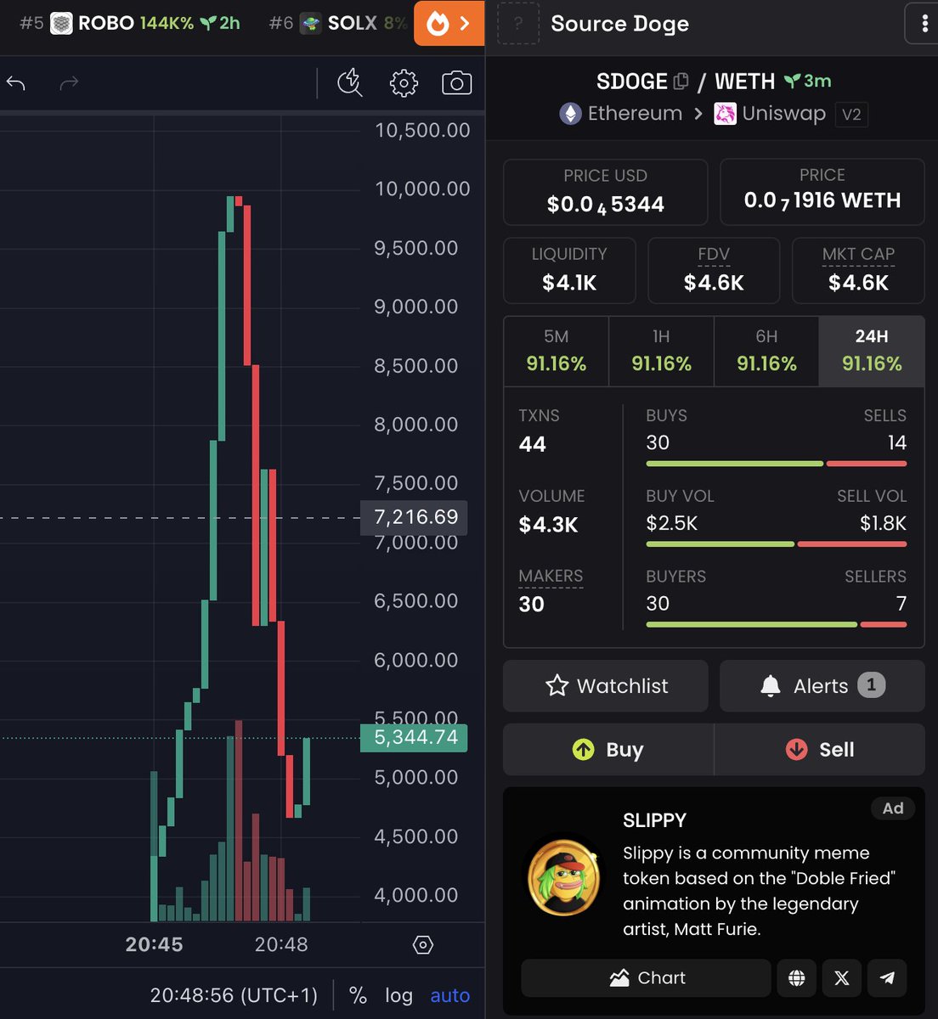The image size is (938, 1019).
Task: Click the SLIPPY ad title
Action: [x=654, y=820]
